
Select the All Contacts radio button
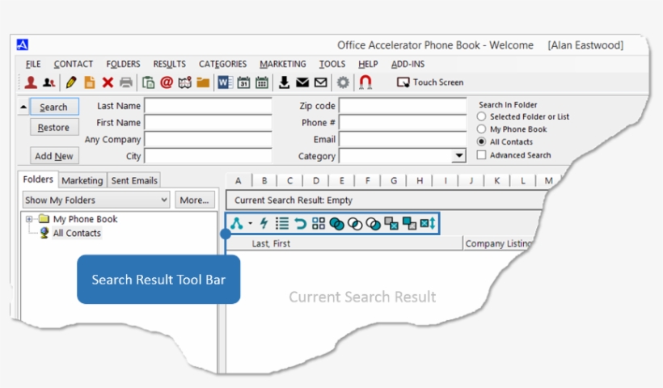[481, 141]
